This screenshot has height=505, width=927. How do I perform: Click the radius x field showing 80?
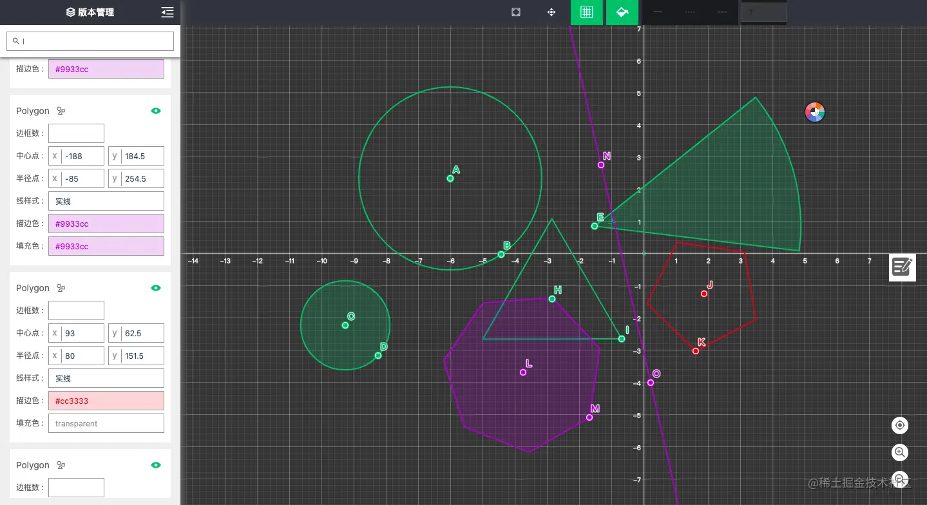(x=76, y=356)
